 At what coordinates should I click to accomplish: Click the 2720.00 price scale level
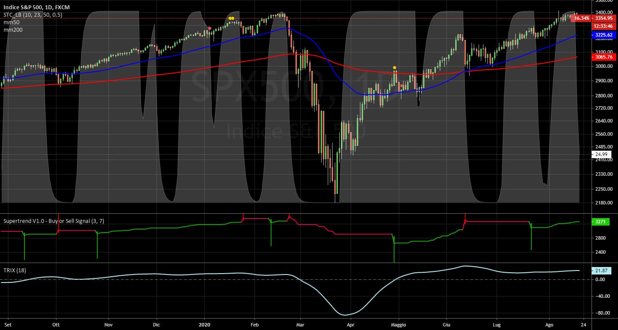pos(604,108)
